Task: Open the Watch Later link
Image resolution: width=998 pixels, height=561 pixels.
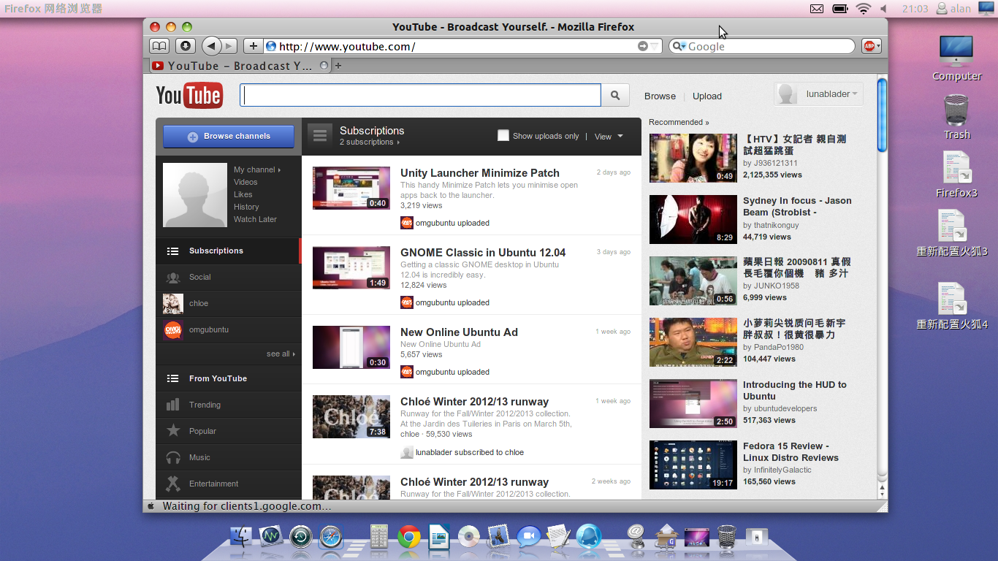Action: point(255,219)
